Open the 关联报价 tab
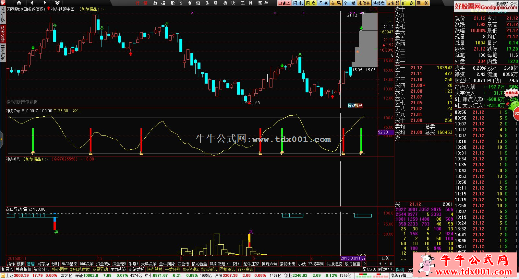This screenshot has width=519, height=279. 23,269
